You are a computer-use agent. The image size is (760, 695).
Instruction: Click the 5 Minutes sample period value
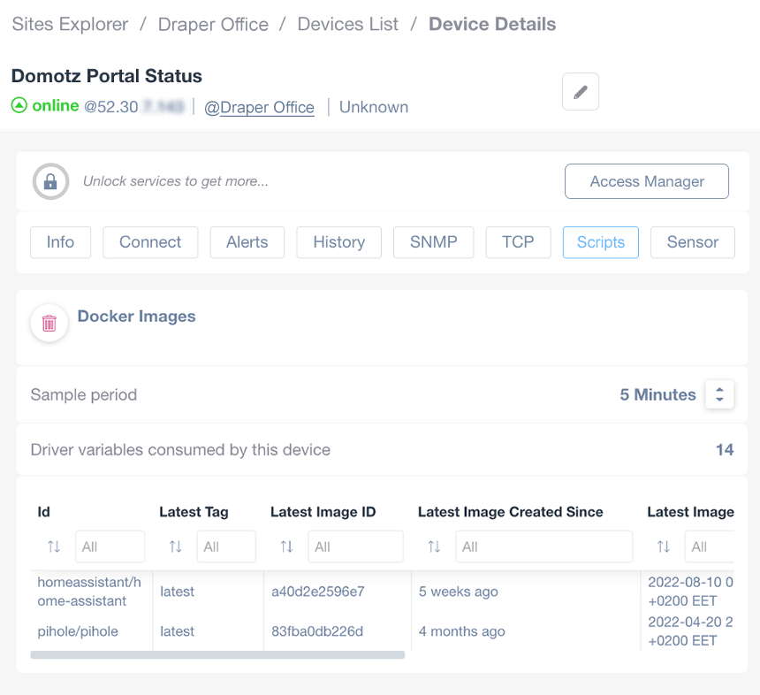point(657,394)
